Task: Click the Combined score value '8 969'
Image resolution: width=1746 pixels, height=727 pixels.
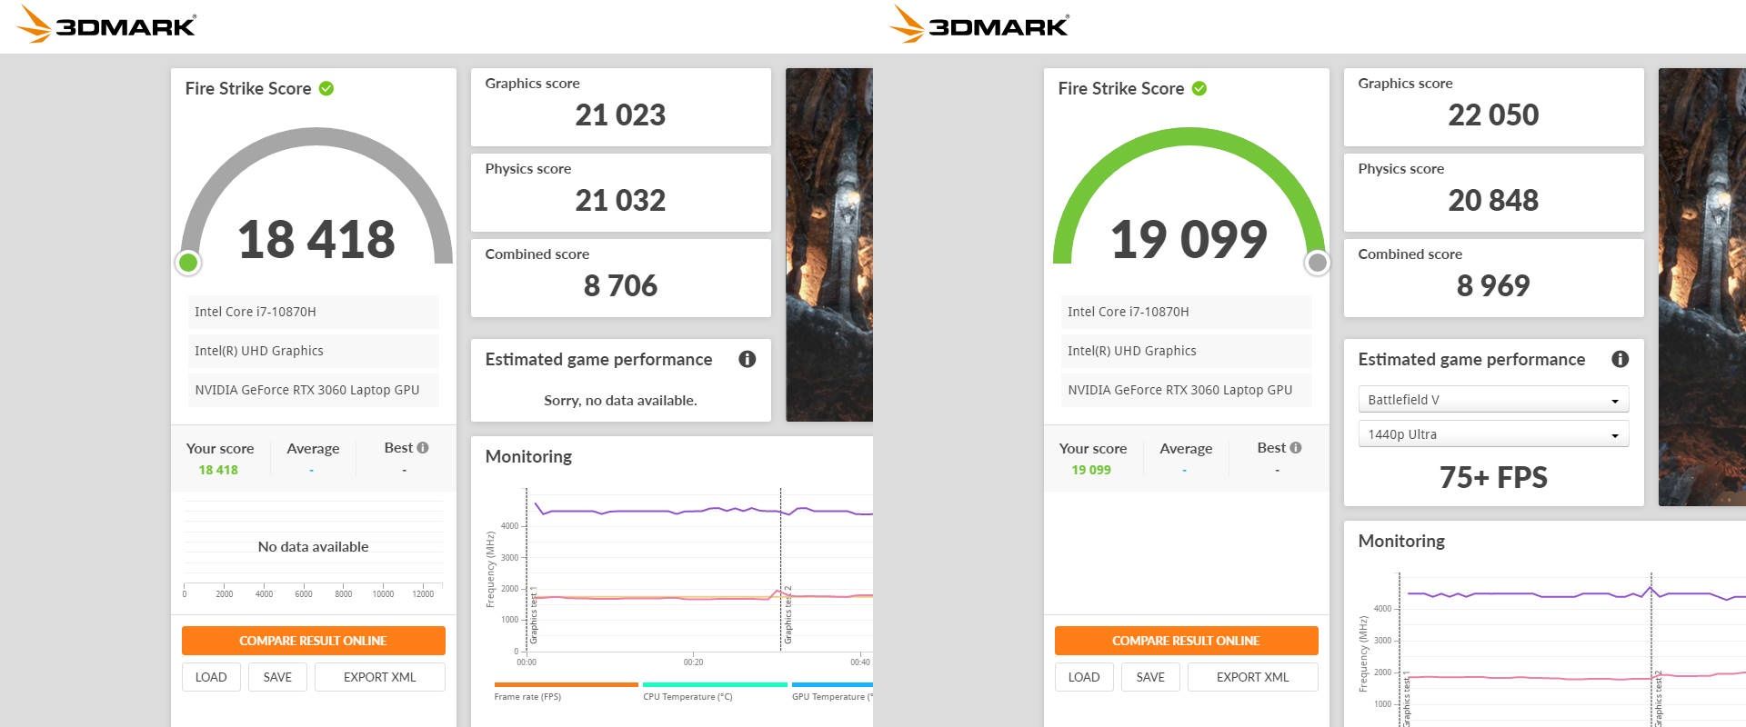Action: [1493, 286]
